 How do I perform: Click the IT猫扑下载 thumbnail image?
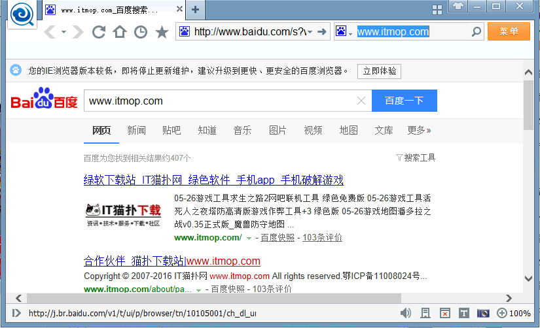[x=123, y=215]
